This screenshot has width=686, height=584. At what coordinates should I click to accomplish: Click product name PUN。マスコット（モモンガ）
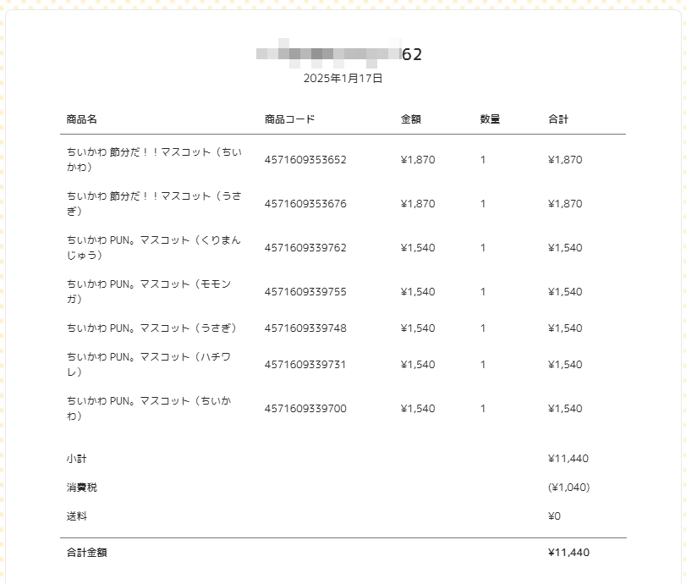click(x=149, y=291)
